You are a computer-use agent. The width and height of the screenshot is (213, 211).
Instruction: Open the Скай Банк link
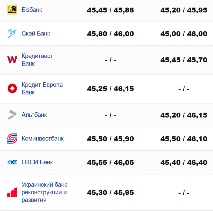click(x=36, y=33)
